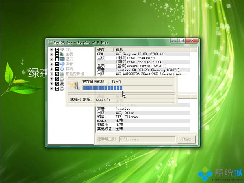This screenshot has height=183, width=244.
Task: Click the zipped folder icon in the extraction dialog
Action: pyautogui.click(x=75, y=85)
